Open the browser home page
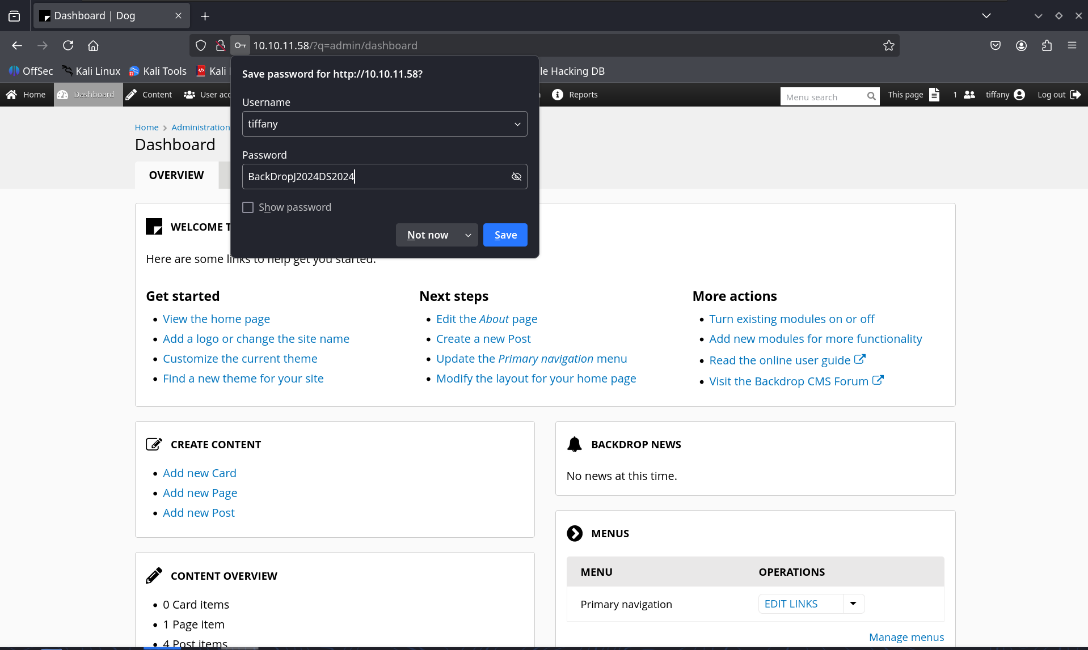1088x650 pixels. 93,45
